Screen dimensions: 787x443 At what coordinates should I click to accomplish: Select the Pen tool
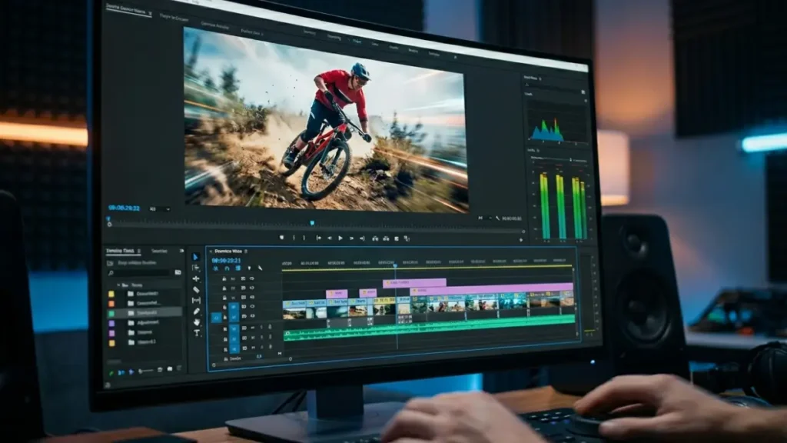click(196, 311)
